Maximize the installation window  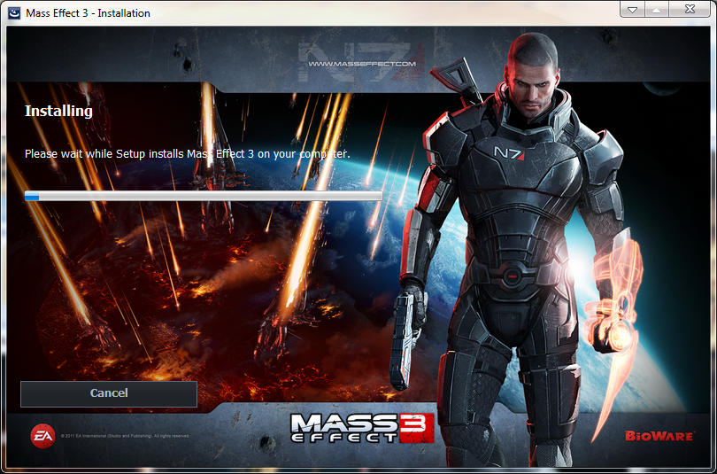(x=656, y=10)
